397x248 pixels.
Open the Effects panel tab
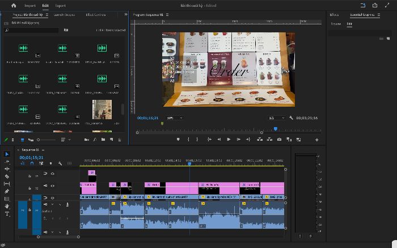(x=334, y=15)
